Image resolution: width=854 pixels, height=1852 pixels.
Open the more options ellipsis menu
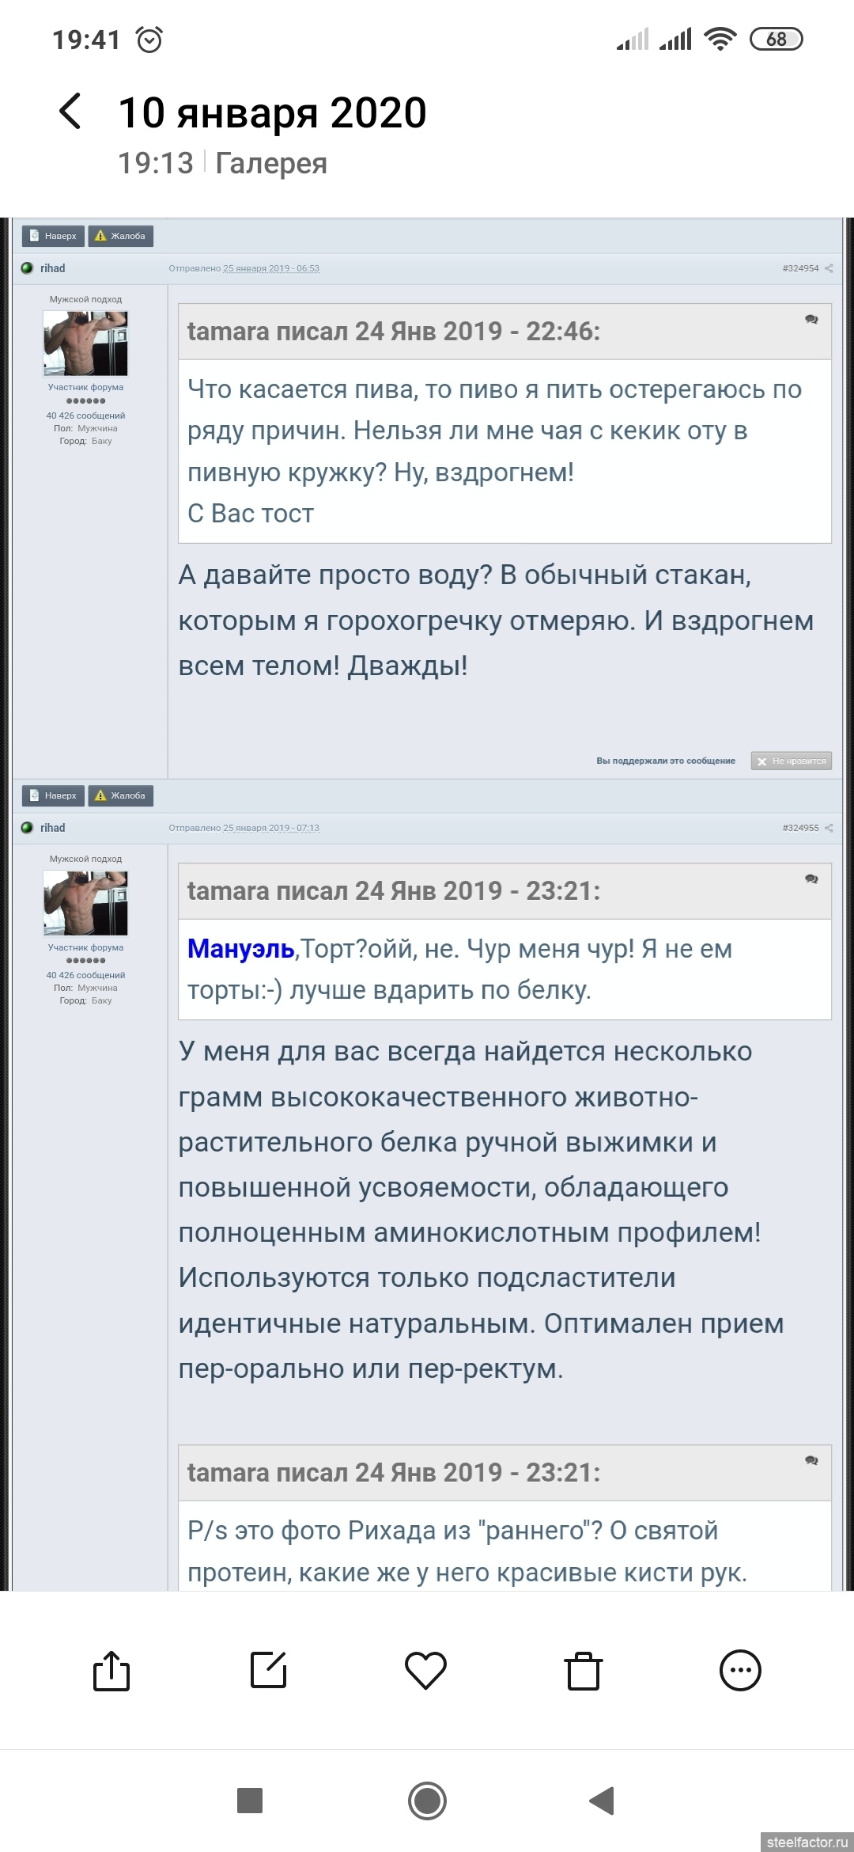740,1671
